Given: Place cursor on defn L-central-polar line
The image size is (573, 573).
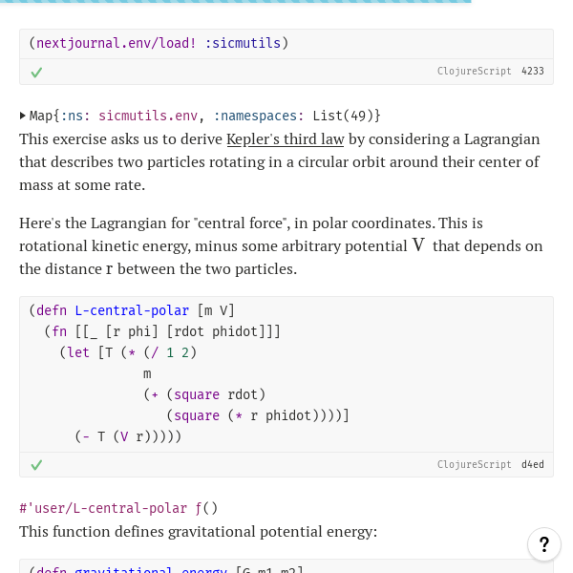Looking at the screenshot, I should [x=132, y=310].
